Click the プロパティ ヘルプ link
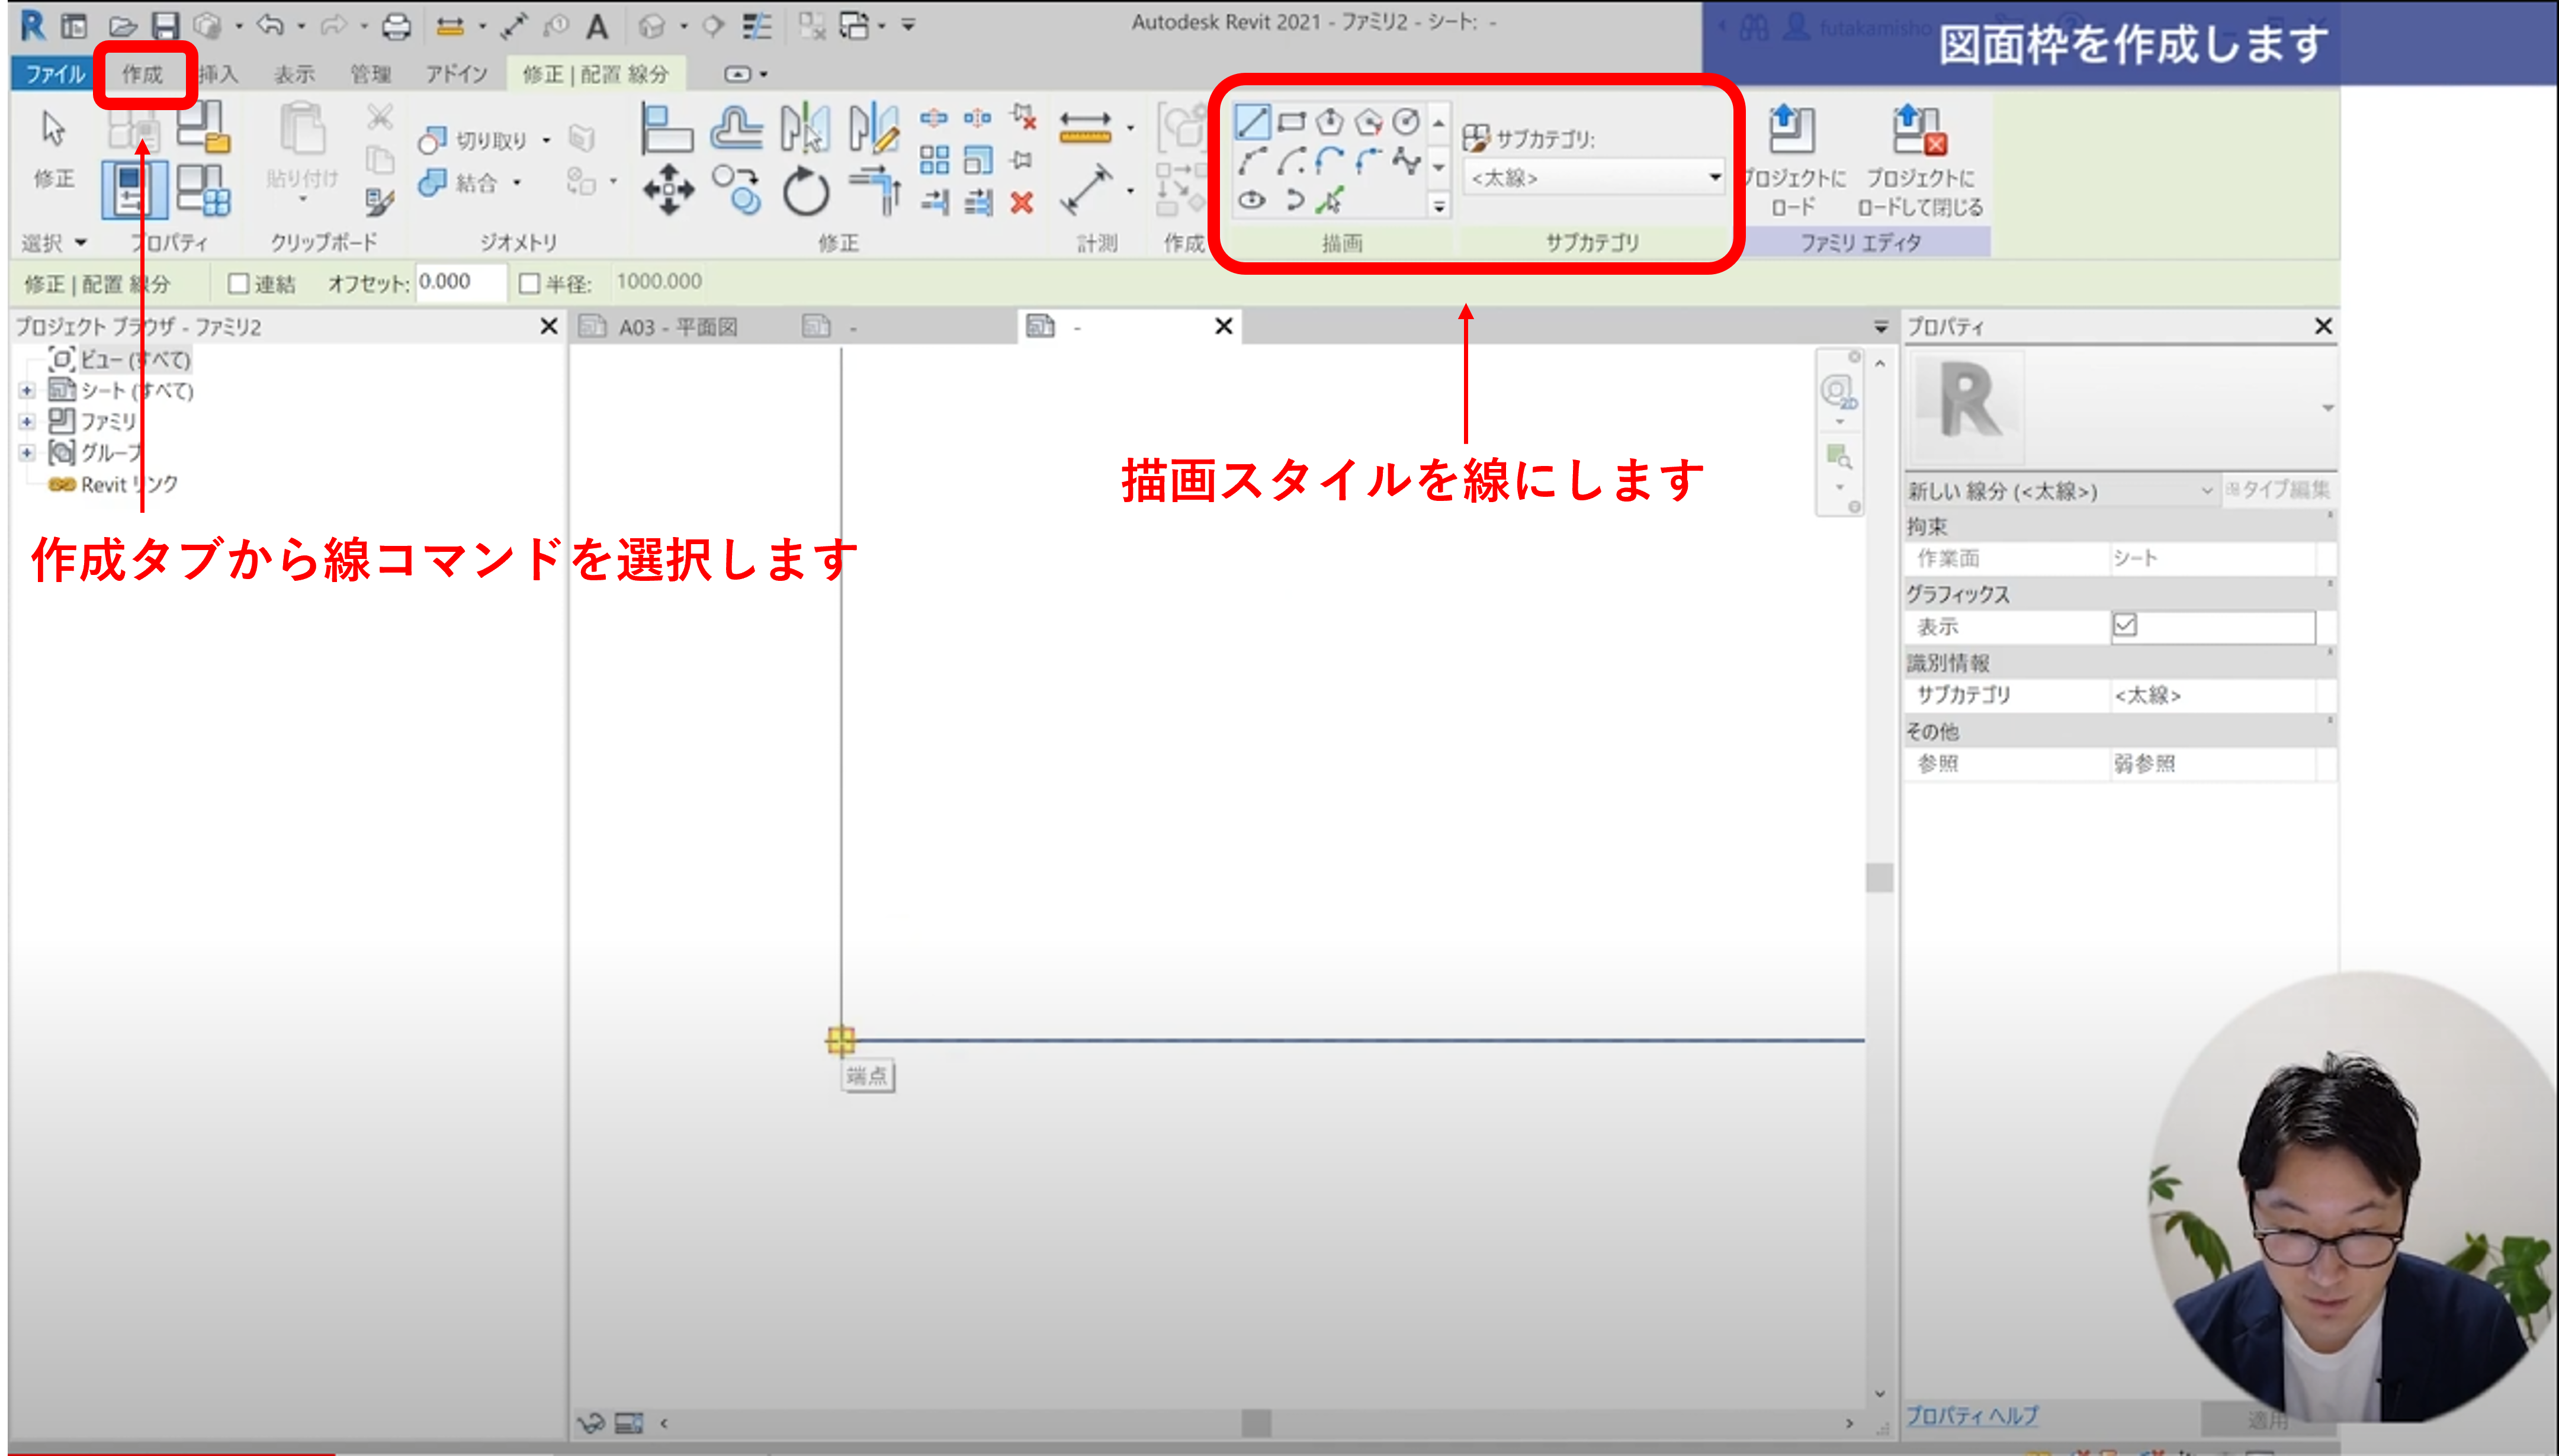 (x=1971, y=1416)
